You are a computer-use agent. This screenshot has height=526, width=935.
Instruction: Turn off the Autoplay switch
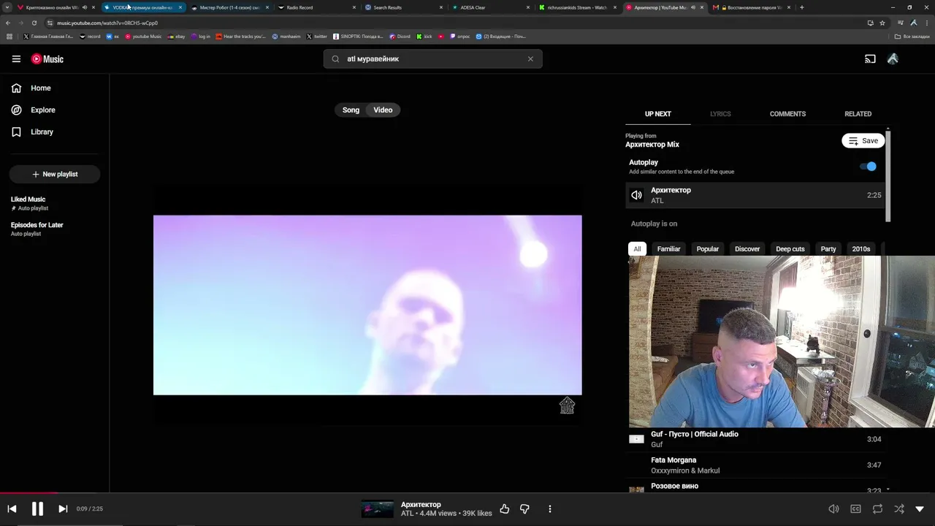click(x=868, y=167)
